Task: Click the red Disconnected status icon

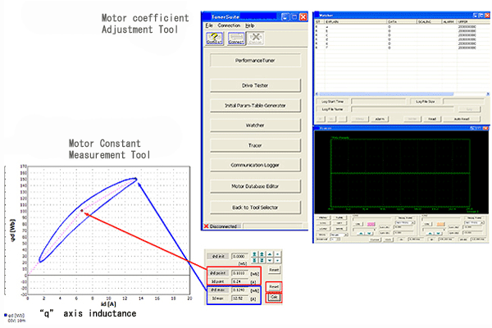Action: (207, 225)
